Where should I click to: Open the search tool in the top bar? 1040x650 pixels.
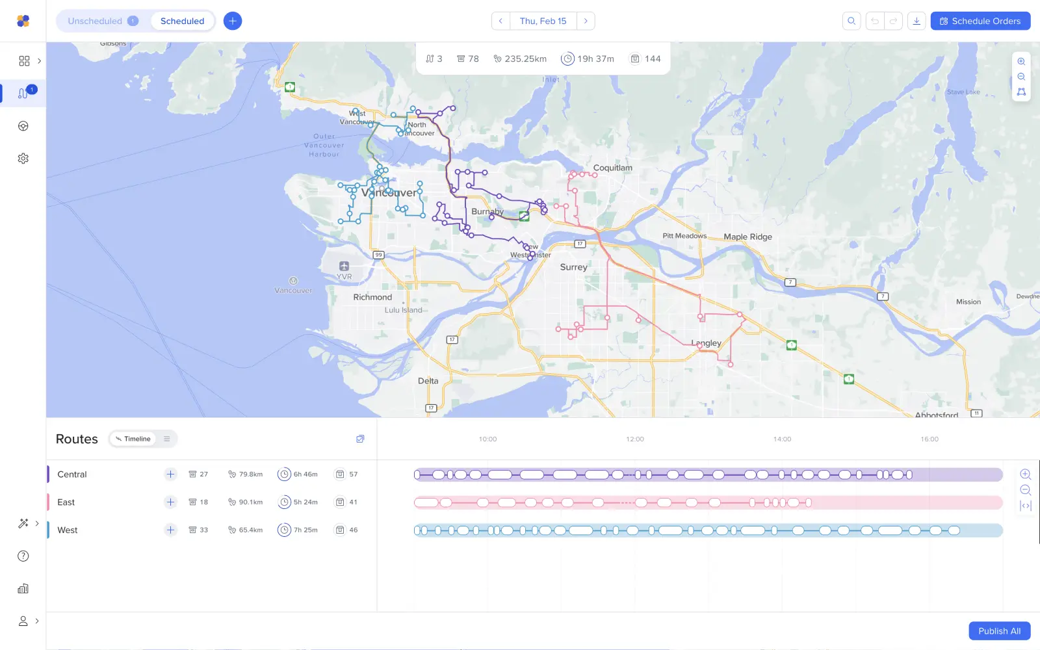tap(851, 21)
